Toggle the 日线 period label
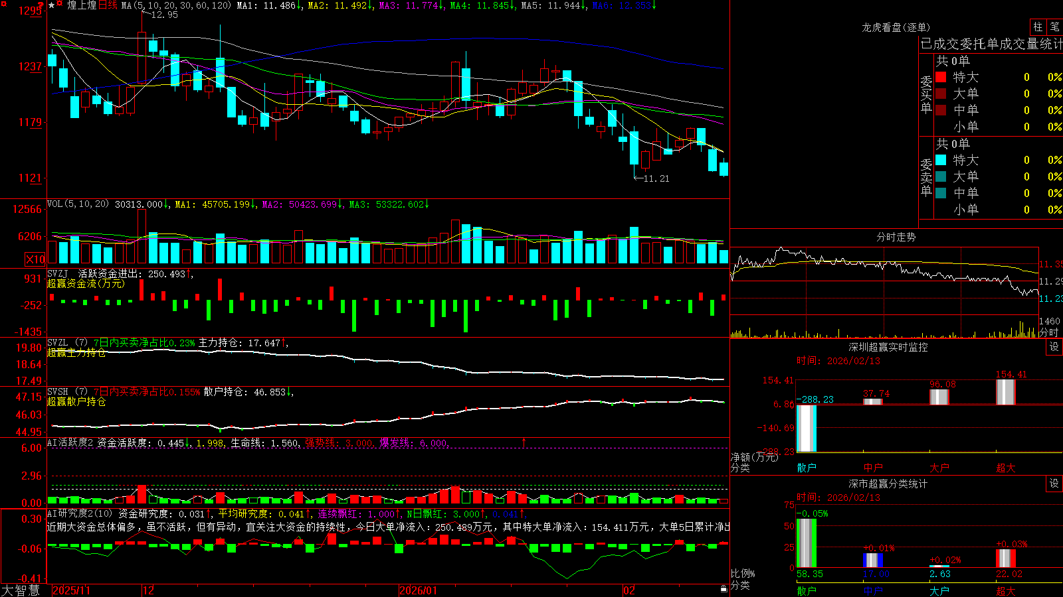 tap(108, 5)
